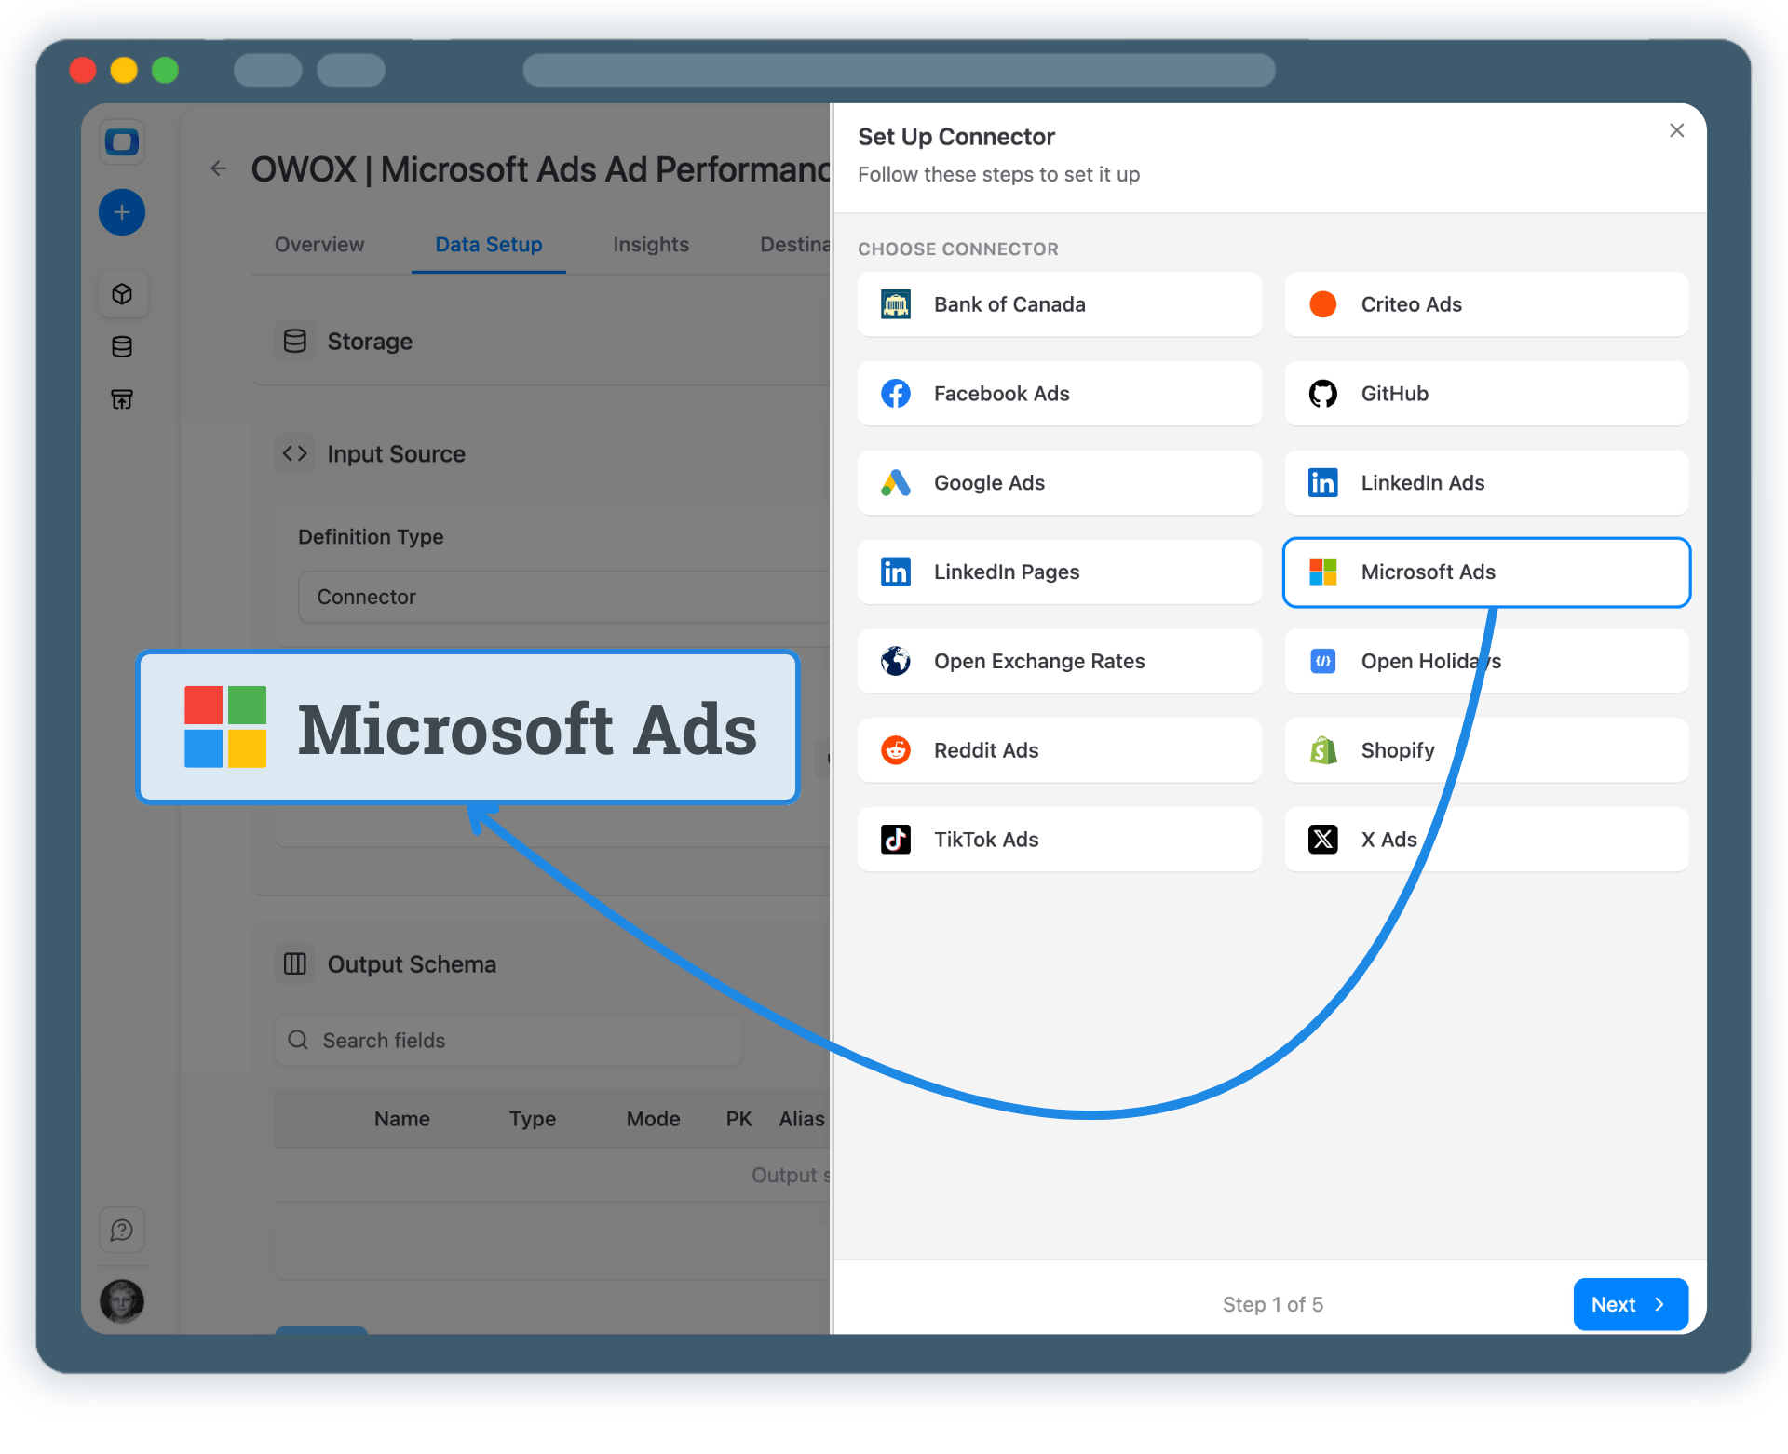Image resolution: width=1788 pixels, height=1454 pixels.
Task: Select the GitHub connector
Action: coord(1484,393)
